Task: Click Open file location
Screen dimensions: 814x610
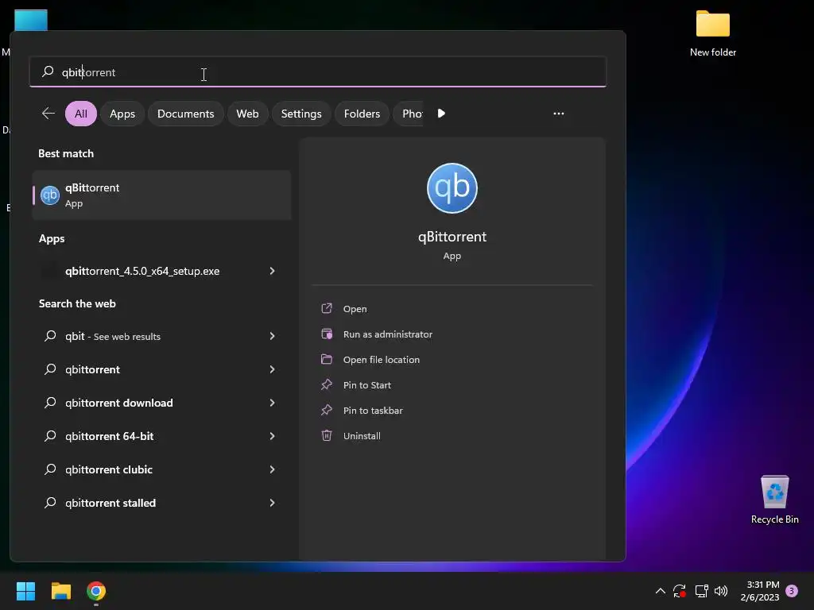Action: pyautogui.click(x=381, y=360)
